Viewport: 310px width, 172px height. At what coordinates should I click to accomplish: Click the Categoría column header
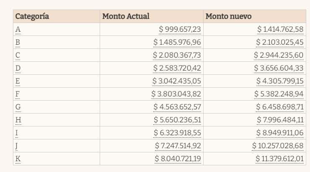pyautogui.click(x=32, y=16)
